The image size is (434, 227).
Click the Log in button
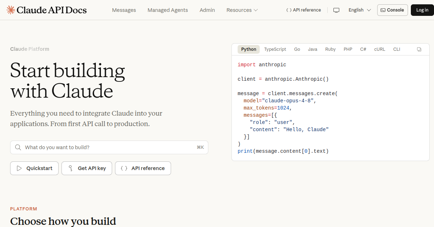[422, 10]
